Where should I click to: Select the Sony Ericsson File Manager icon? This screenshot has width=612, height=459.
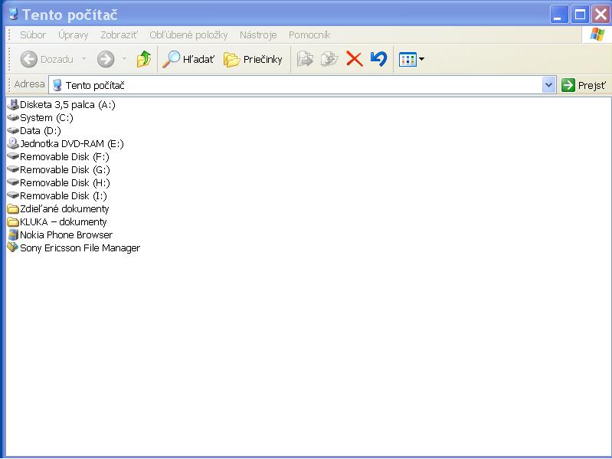point(13,248)
